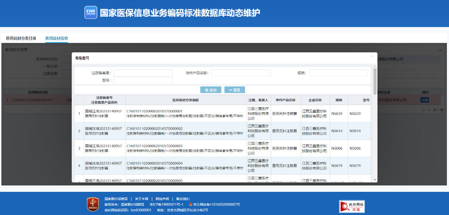Focus the 注册备案号 input field

point(143,73)
